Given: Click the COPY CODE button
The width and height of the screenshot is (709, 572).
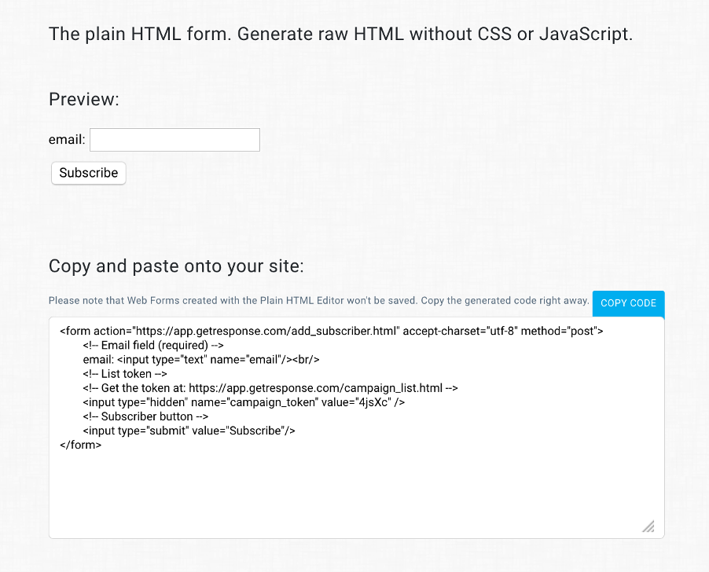Looking at the screenshot, I should 628,303.
